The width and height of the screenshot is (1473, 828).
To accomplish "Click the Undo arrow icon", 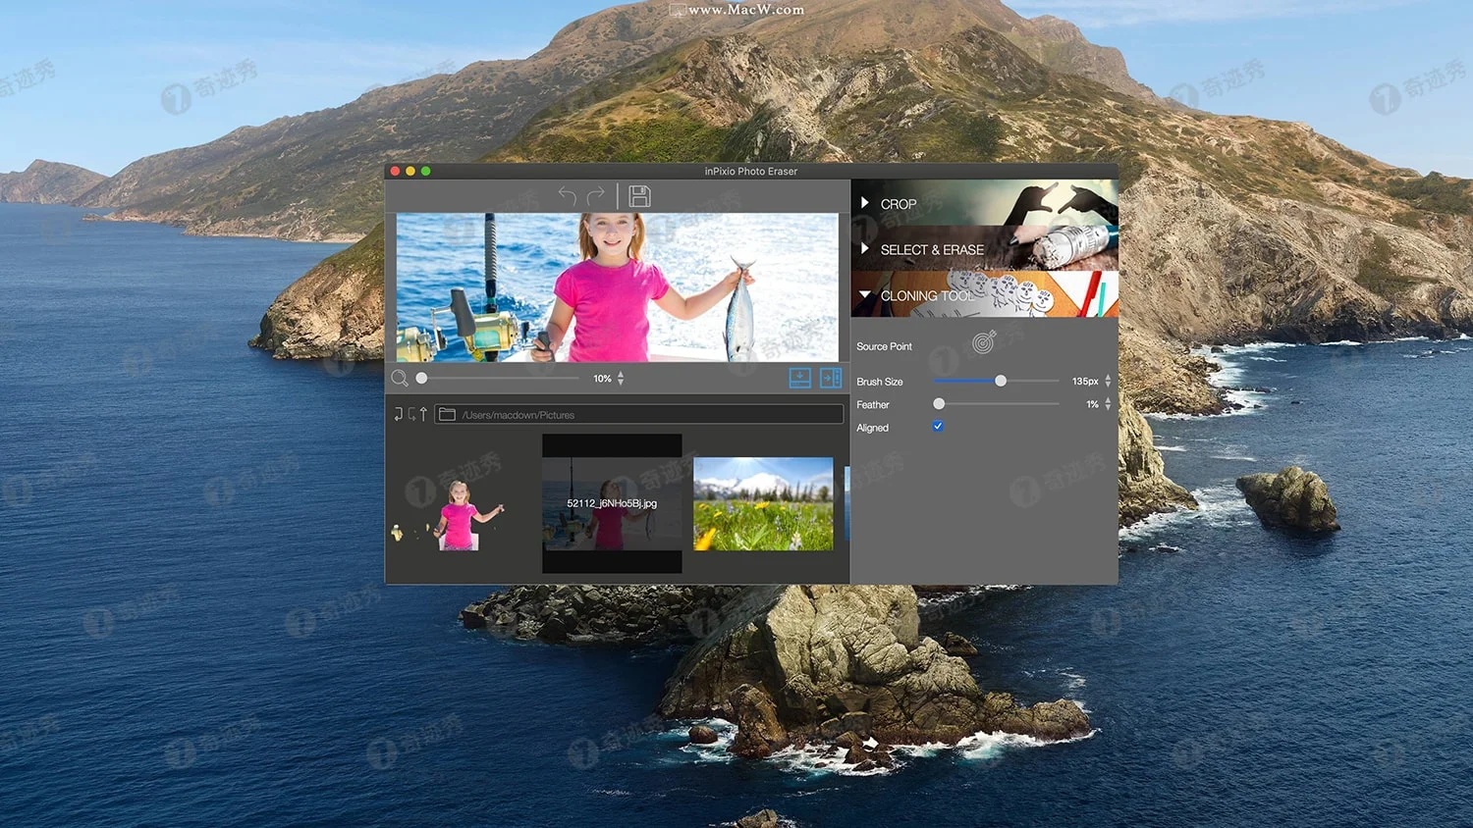I will pos(568,195).
